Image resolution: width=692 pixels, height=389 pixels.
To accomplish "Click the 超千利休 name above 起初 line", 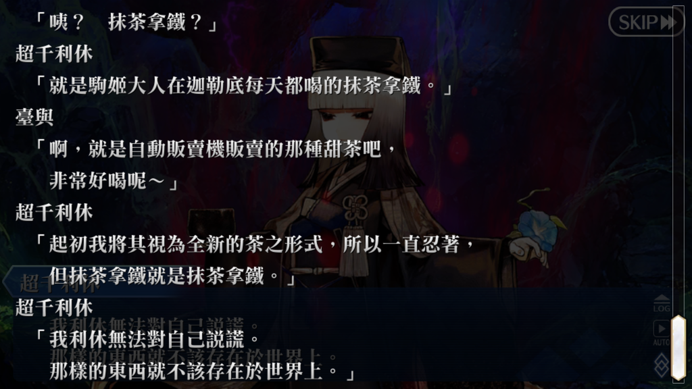I will tap(54, 213).
